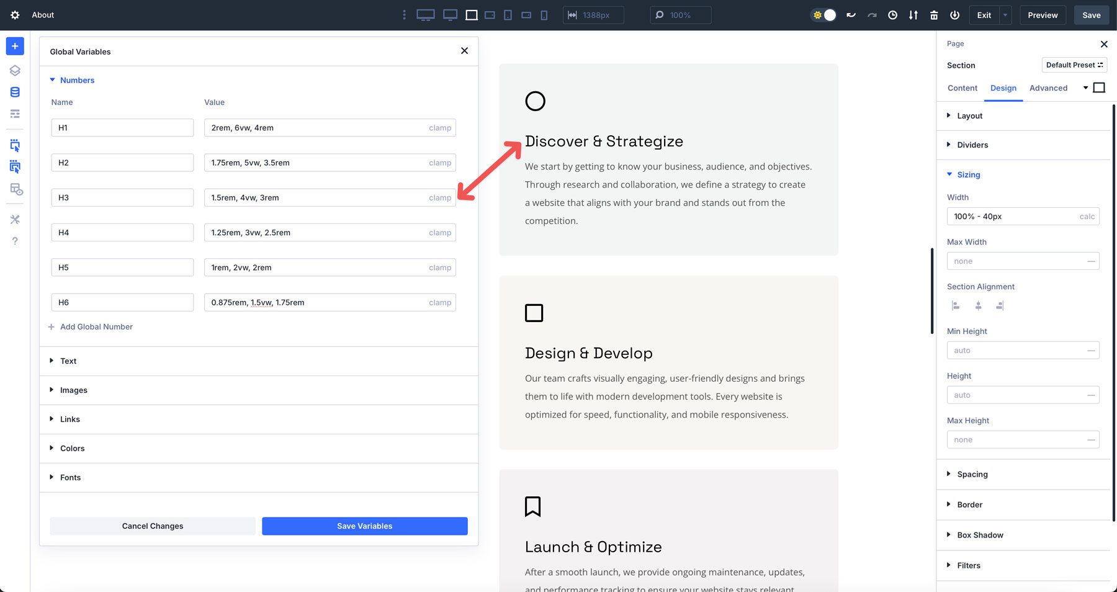
Task: Enable clamp on the H1 value
Action: click(x=440, y=127)
